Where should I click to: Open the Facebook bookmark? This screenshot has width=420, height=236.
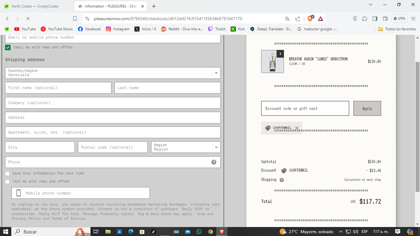click(90, 29)
